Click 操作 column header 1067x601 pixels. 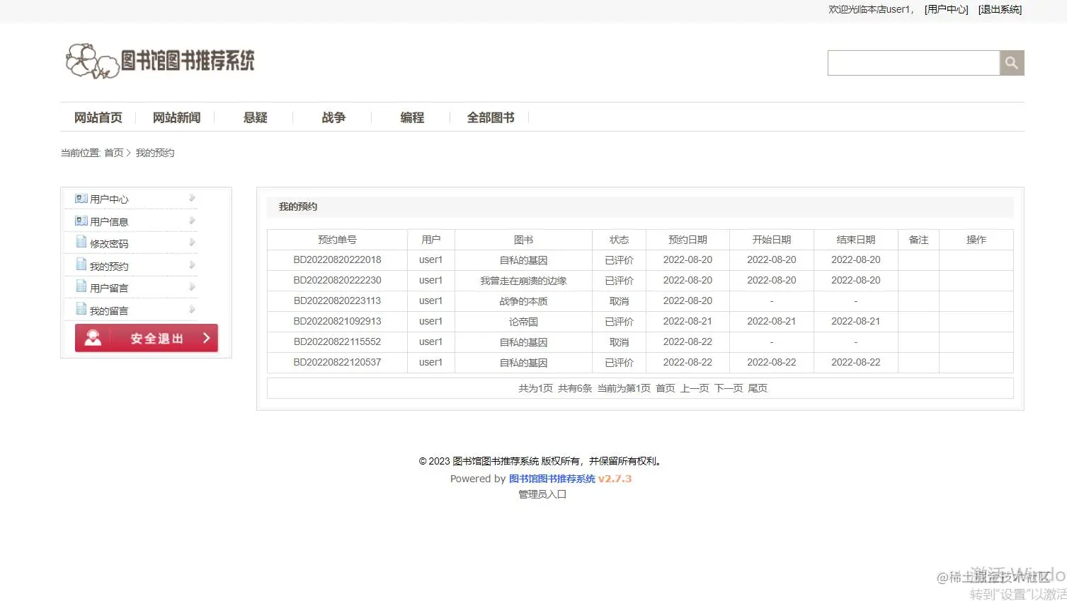[x=976, y=240]
